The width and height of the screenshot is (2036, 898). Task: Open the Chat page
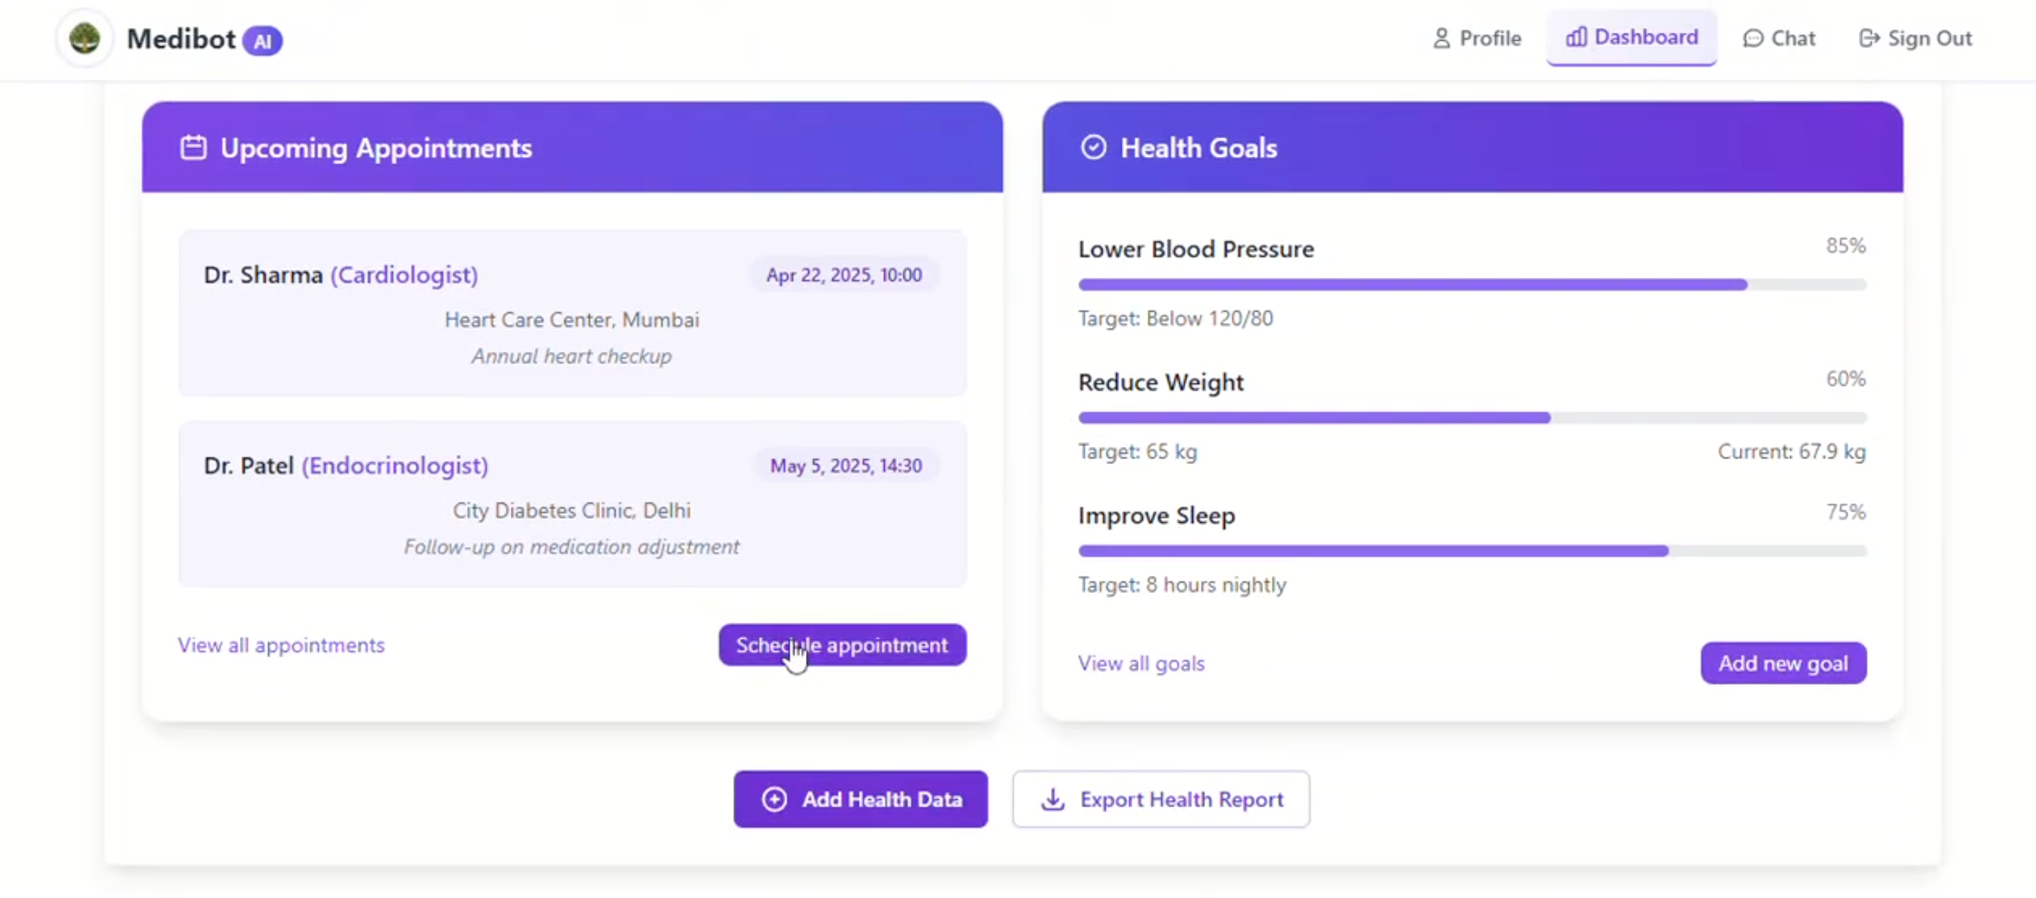[x=1778, y=38]
